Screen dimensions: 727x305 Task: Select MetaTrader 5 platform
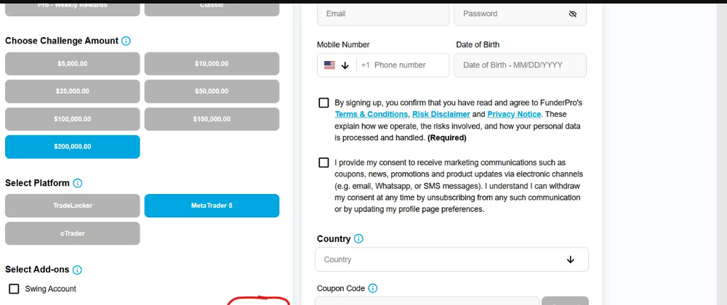tap(212, 206)
